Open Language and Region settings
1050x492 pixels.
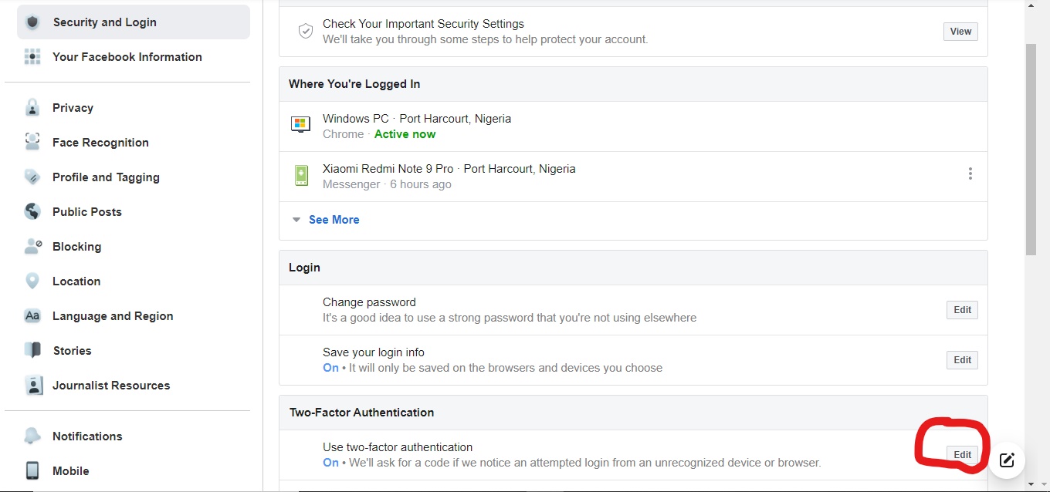pos(112,316)
